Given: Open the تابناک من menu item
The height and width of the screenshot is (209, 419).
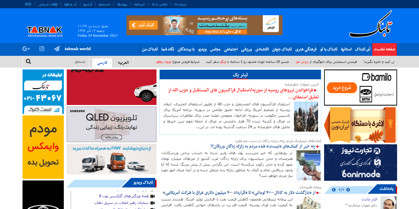Looking at the screenshot, I should tap(150, 49).
